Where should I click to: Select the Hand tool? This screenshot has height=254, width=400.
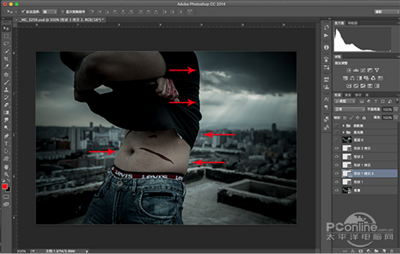(x=6, y=167)
